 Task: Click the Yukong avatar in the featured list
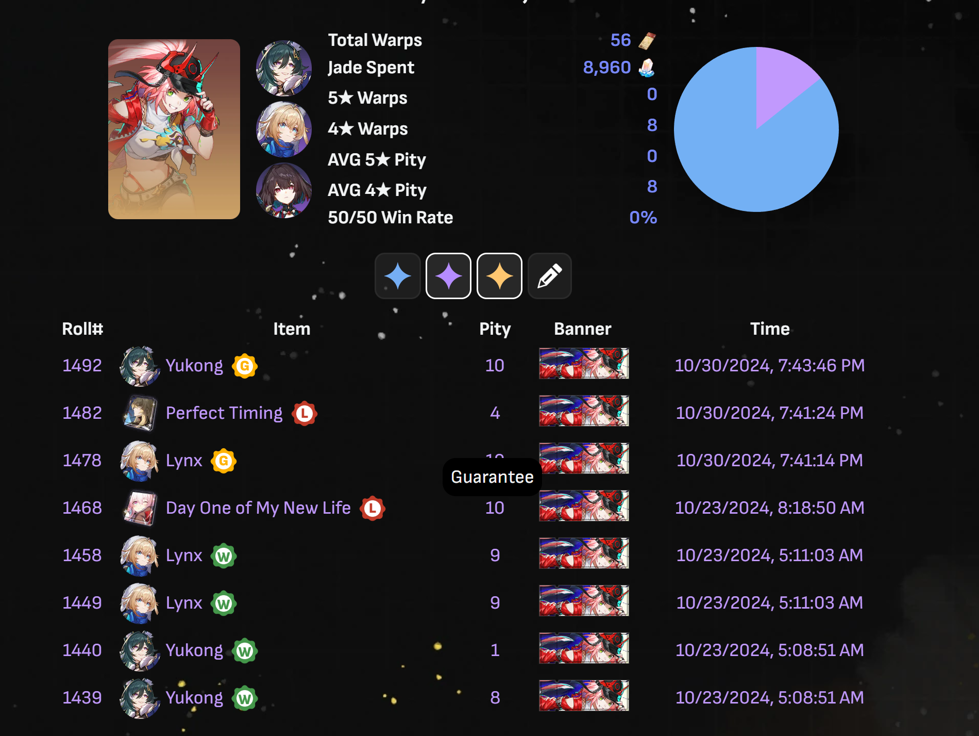click(284, 68)
